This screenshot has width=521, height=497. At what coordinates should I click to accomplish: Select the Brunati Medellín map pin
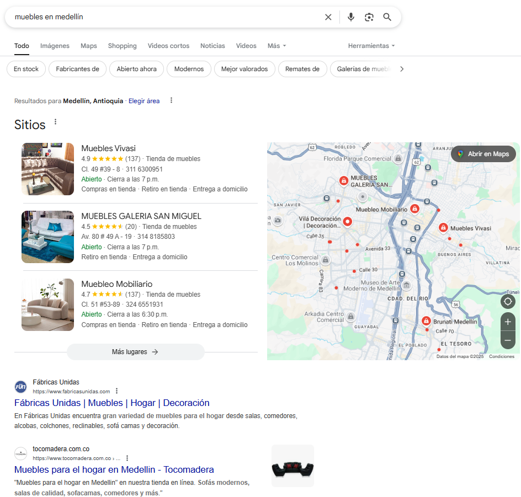click(x=426, y=321)
